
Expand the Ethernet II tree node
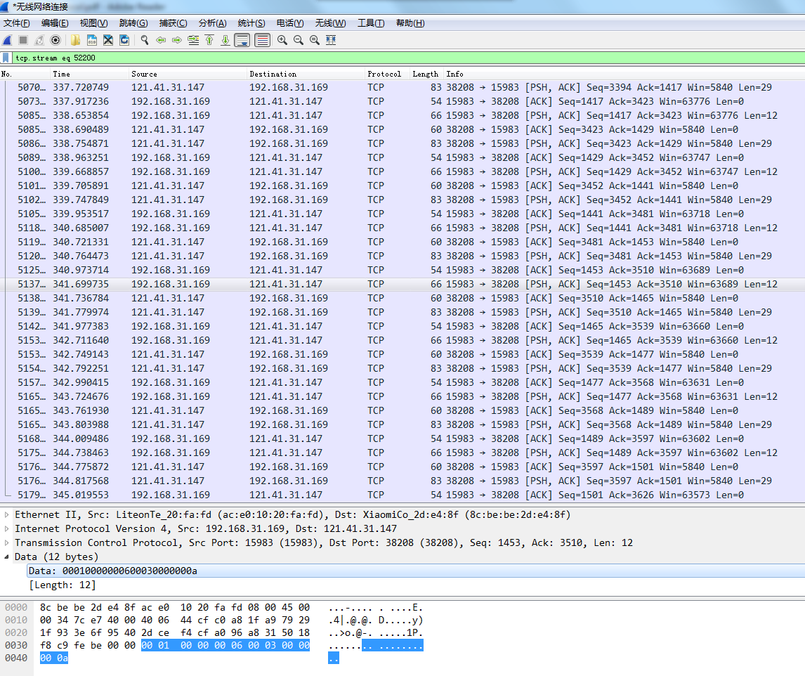point(7,514)
